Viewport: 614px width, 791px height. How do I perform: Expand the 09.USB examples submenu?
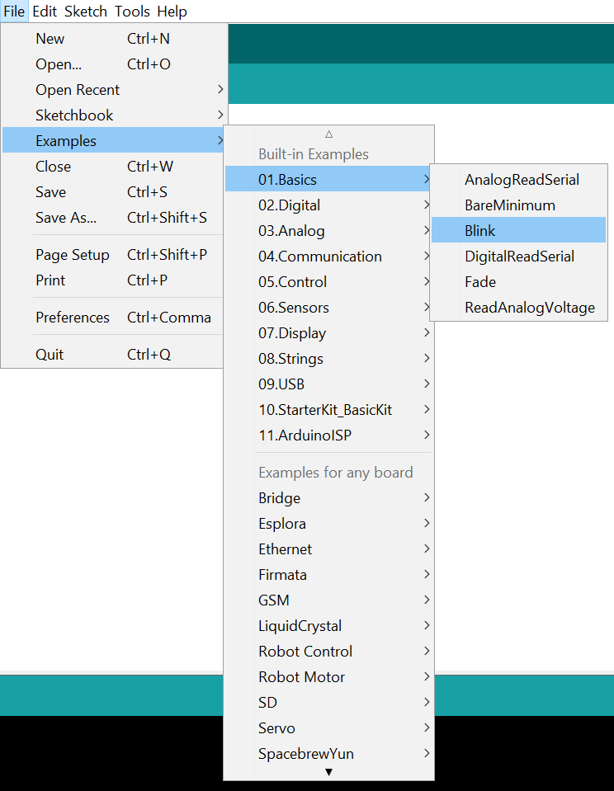tap(328, 384)
